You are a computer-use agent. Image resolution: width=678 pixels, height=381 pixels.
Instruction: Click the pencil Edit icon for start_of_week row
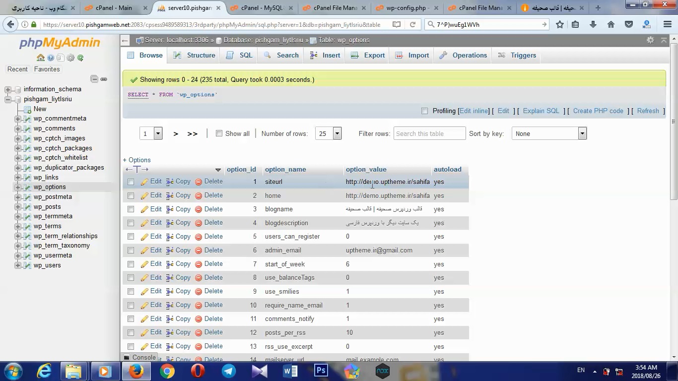(144, 264)
